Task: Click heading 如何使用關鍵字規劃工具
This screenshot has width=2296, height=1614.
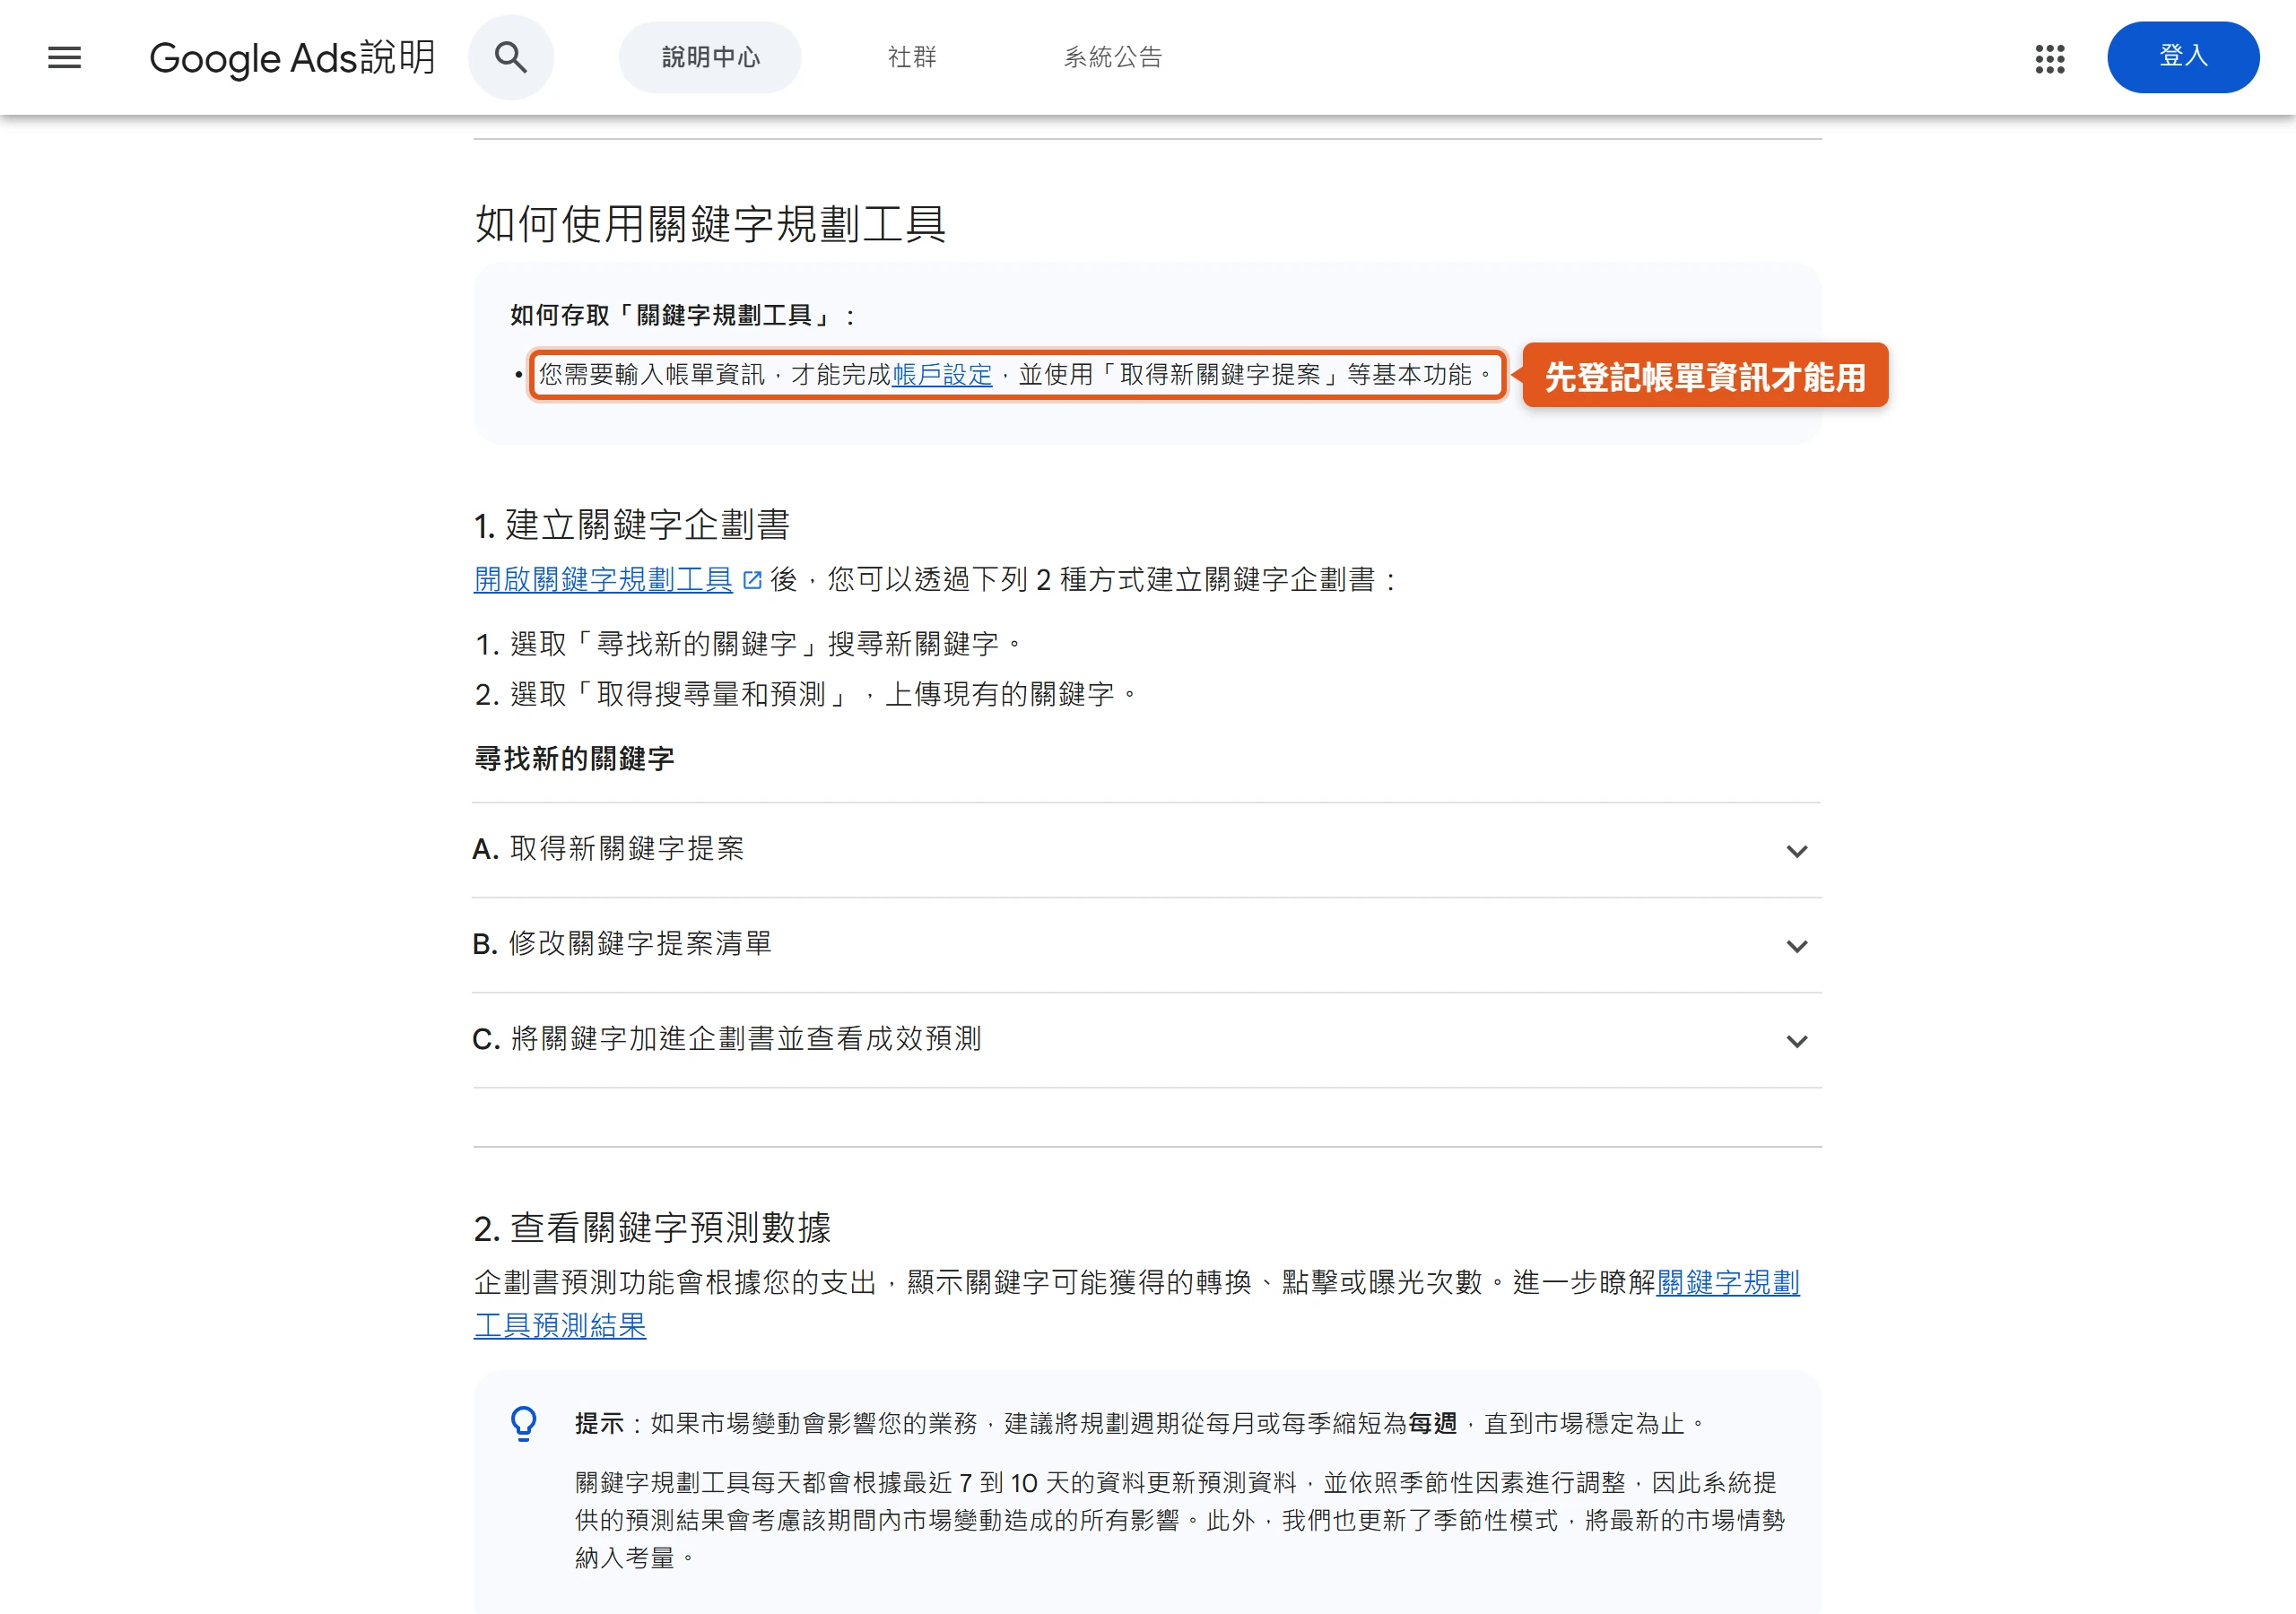Action: pyautogui.click(x=710, y=223)
